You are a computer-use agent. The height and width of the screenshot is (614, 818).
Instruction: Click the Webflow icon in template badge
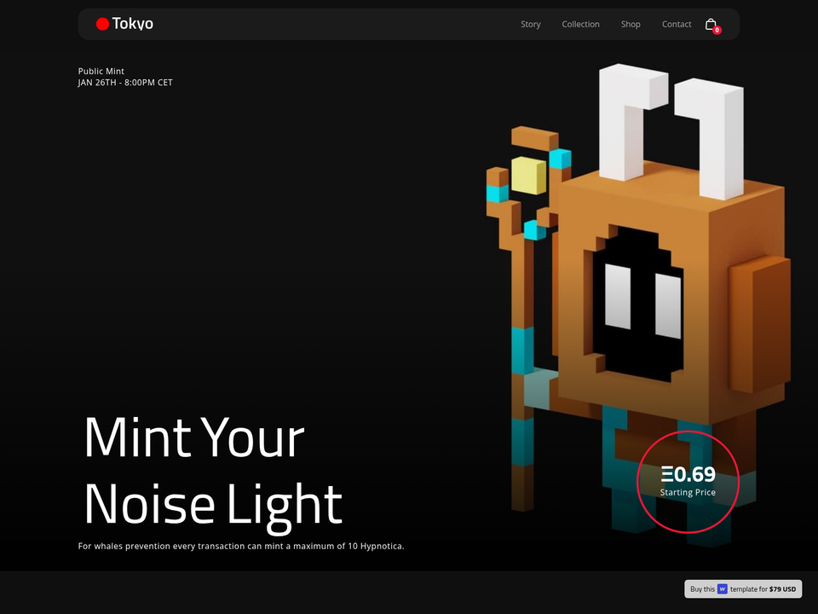pos(722,589)
